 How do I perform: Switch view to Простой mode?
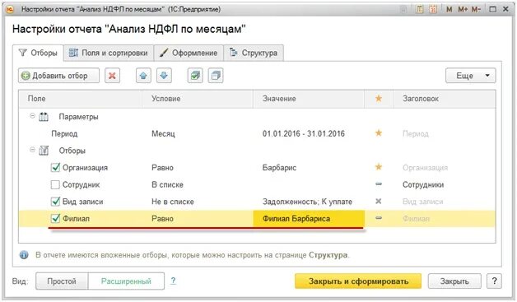(x=62, y=281)
